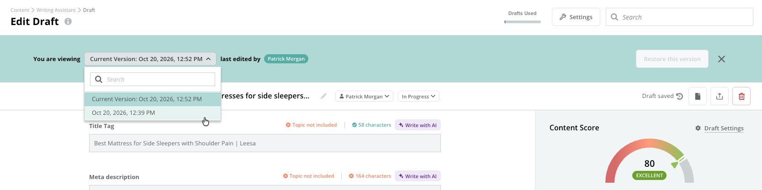
Task: Click the pencil icon to rename draft
Action: (x=323, y=96)
